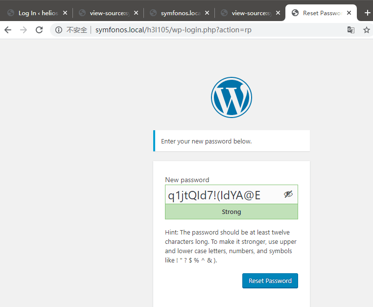Close the second view-source tab
The image size is (373, 307).
278,13
